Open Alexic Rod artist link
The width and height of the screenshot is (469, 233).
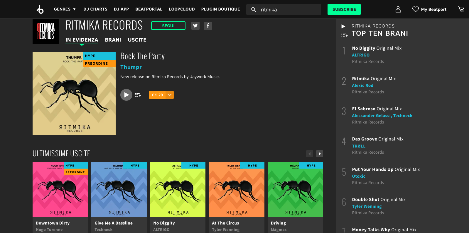point(363,85)
